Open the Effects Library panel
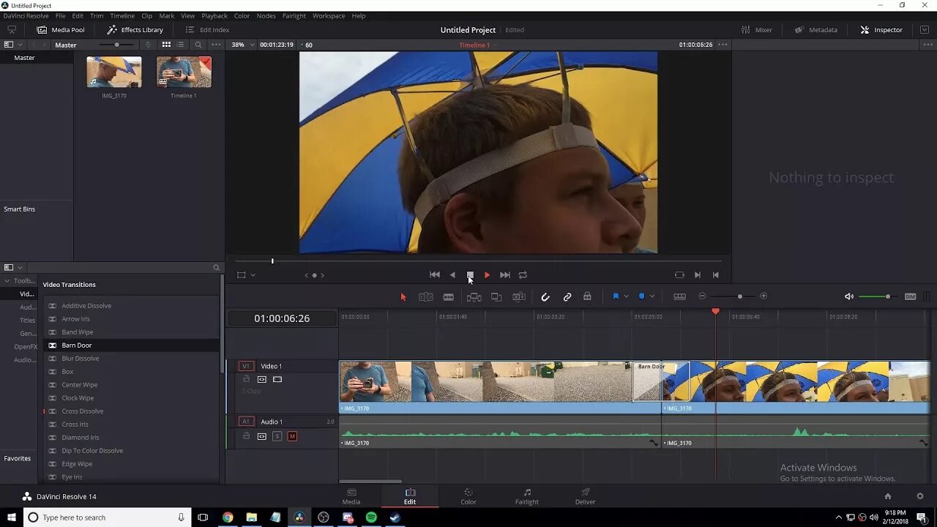 [135, 30]
